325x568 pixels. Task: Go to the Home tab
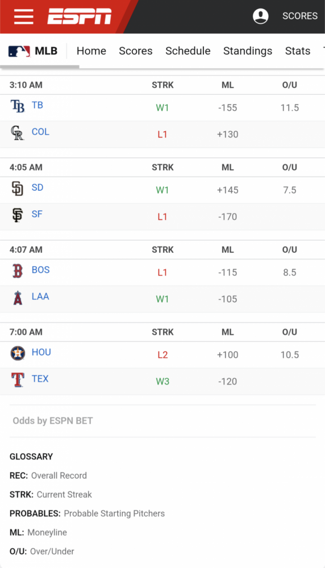click(x=91, y=51)
